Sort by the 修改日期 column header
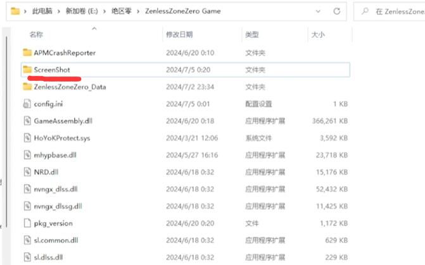 179,35
